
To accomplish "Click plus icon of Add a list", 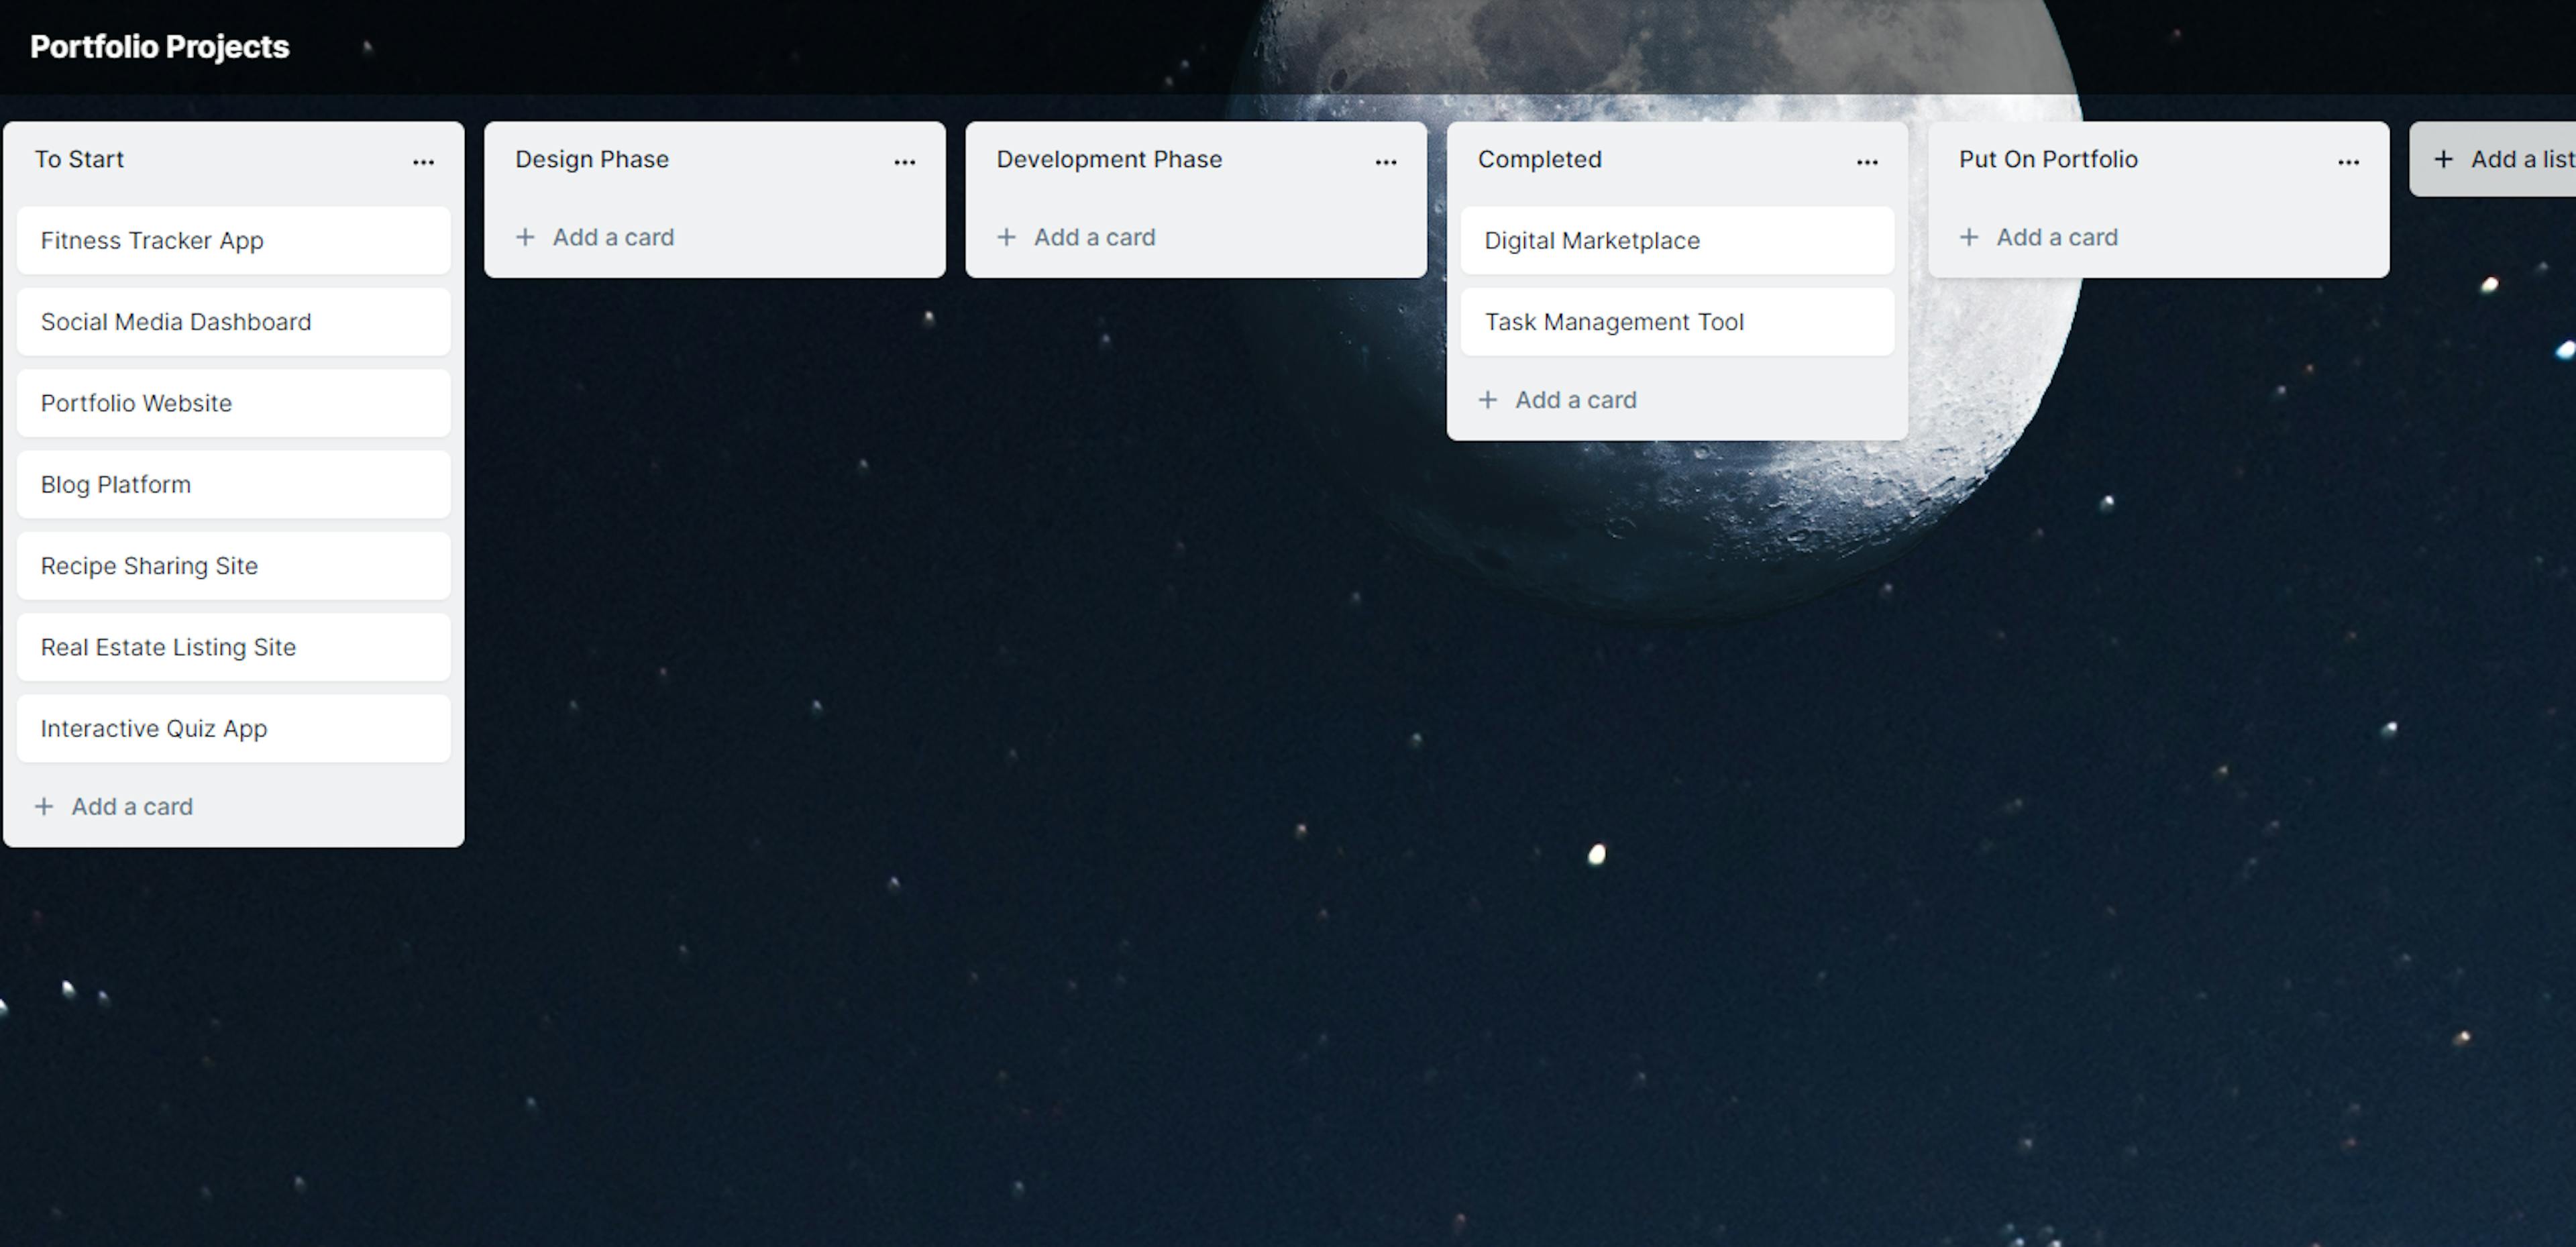I will coord(2443,159).
